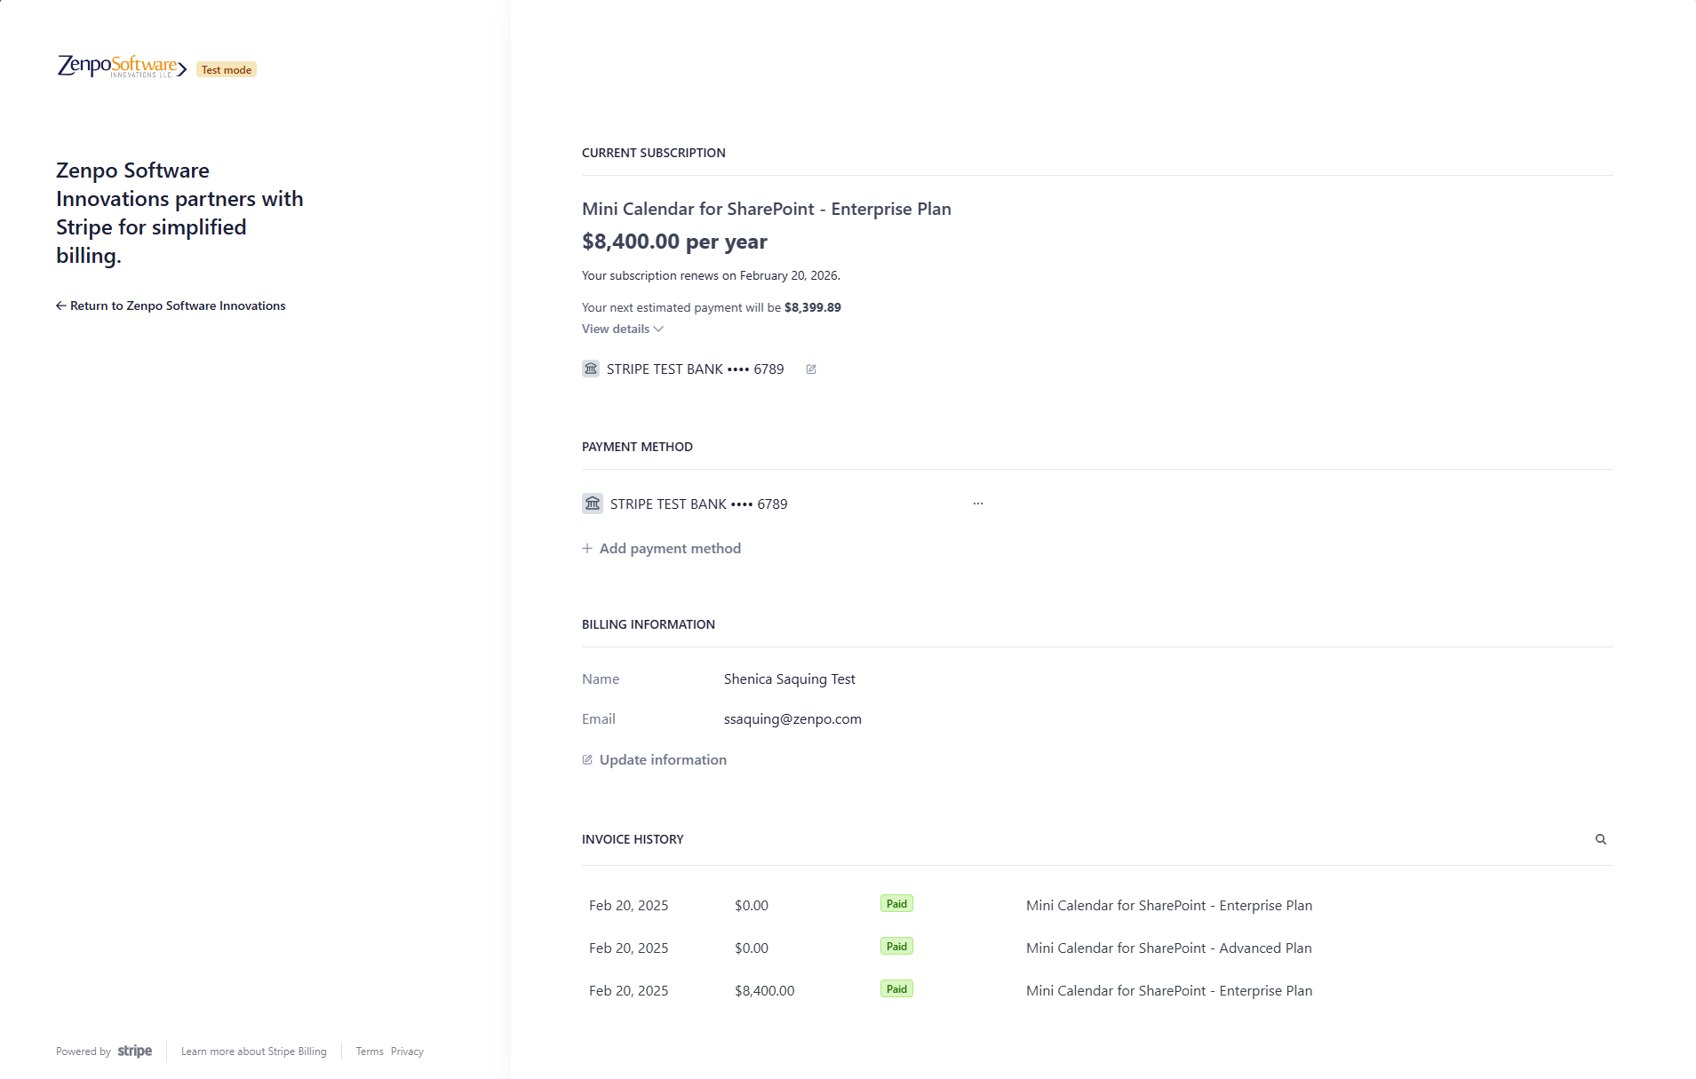Click the Zenpo Software logo
This screenshot has width=1696, height=1079.
coord(122,67)
